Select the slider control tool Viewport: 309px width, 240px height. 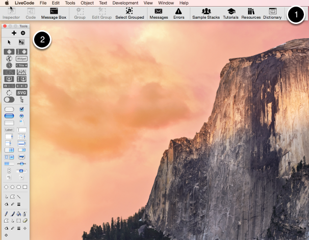(22, 163)
